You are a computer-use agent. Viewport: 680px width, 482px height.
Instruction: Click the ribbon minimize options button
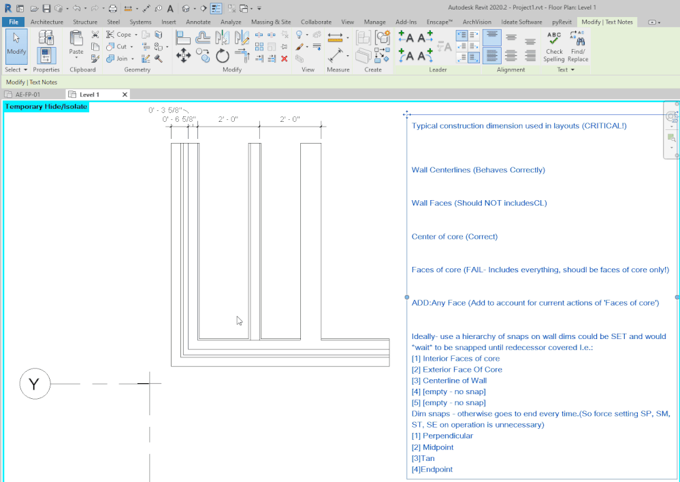(x=653, y=22)
